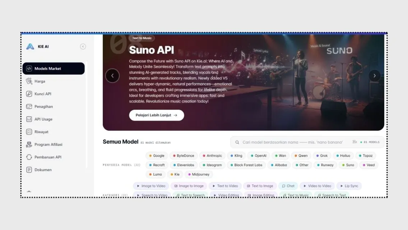Filter models by Google provider
Screen dimensions: 408x230
point(157,156)
